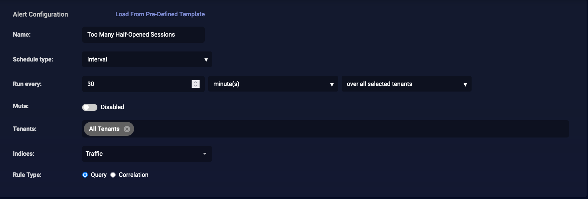Click the All Tenants tag label

pos(104,129)
